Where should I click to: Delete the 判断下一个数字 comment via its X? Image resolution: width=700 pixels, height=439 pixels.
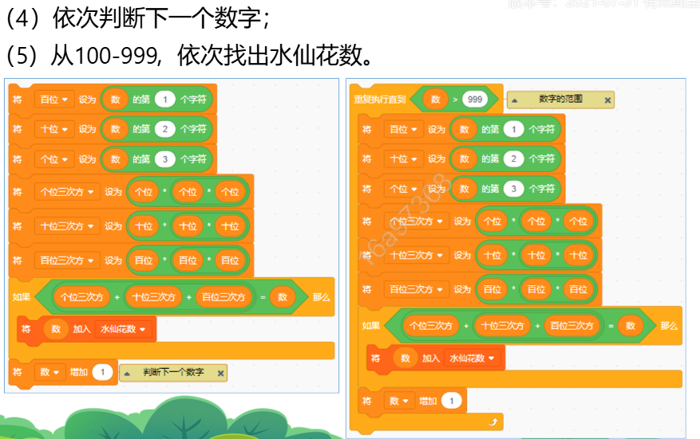(x=220, y=374)
